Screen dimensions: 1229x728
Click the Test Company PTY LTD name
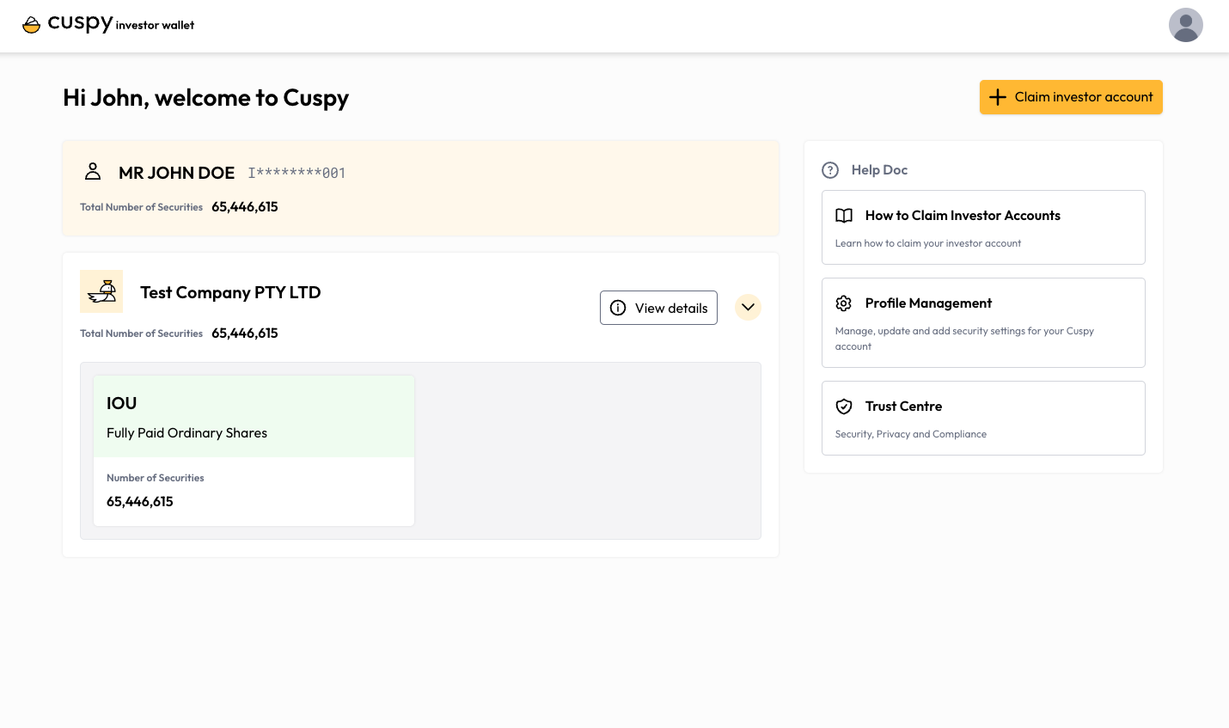(x=230, y=292)
